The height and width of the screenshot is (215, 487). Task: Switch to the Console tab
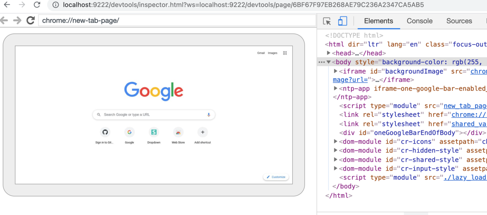click(420, 21)
